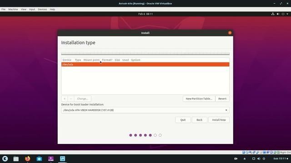This screenshot has height=163, width=291.
Task: Open the guest network status icon
Action: pos(273,14)
